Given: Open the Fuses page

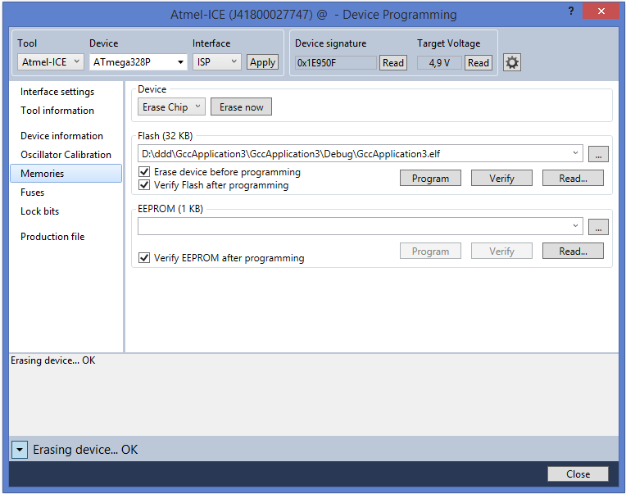Looking at the screenshot, I should (32, 193).
